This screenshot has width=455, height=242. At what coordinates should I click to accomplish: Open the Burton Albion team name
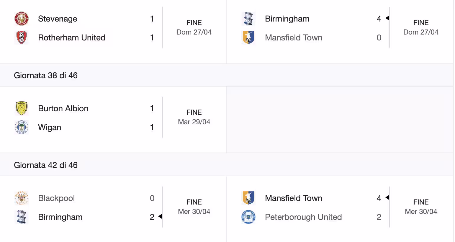tap(63, 108)
